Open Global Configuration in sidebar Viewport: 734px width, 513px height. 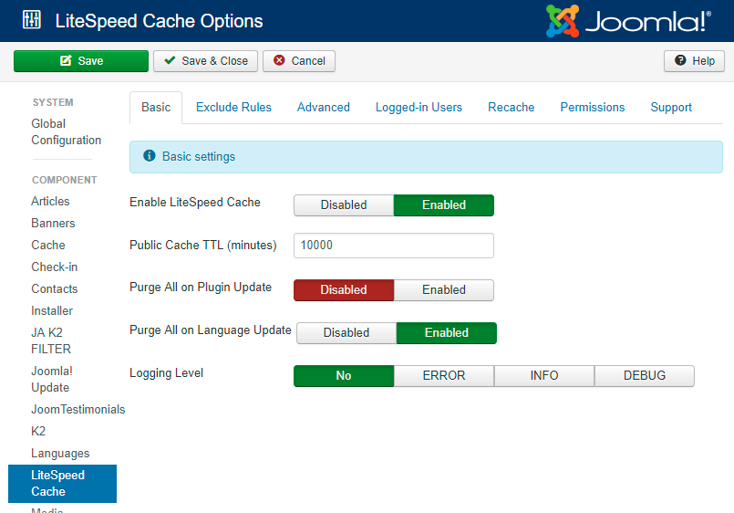coord(66,131)
